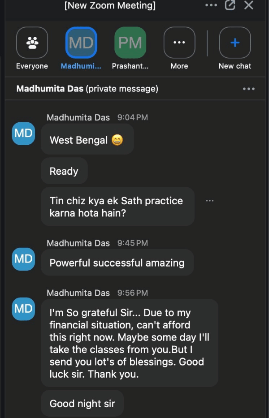This screenshot has width=269, height=418.
Task: Click the 'West Bengal' message bubble
Action: 87,140
